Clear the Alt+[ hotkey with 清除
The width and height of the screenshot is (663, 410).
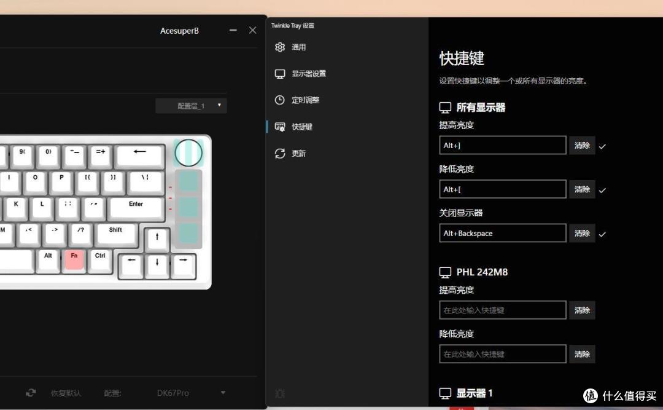[x=582, y=189]
